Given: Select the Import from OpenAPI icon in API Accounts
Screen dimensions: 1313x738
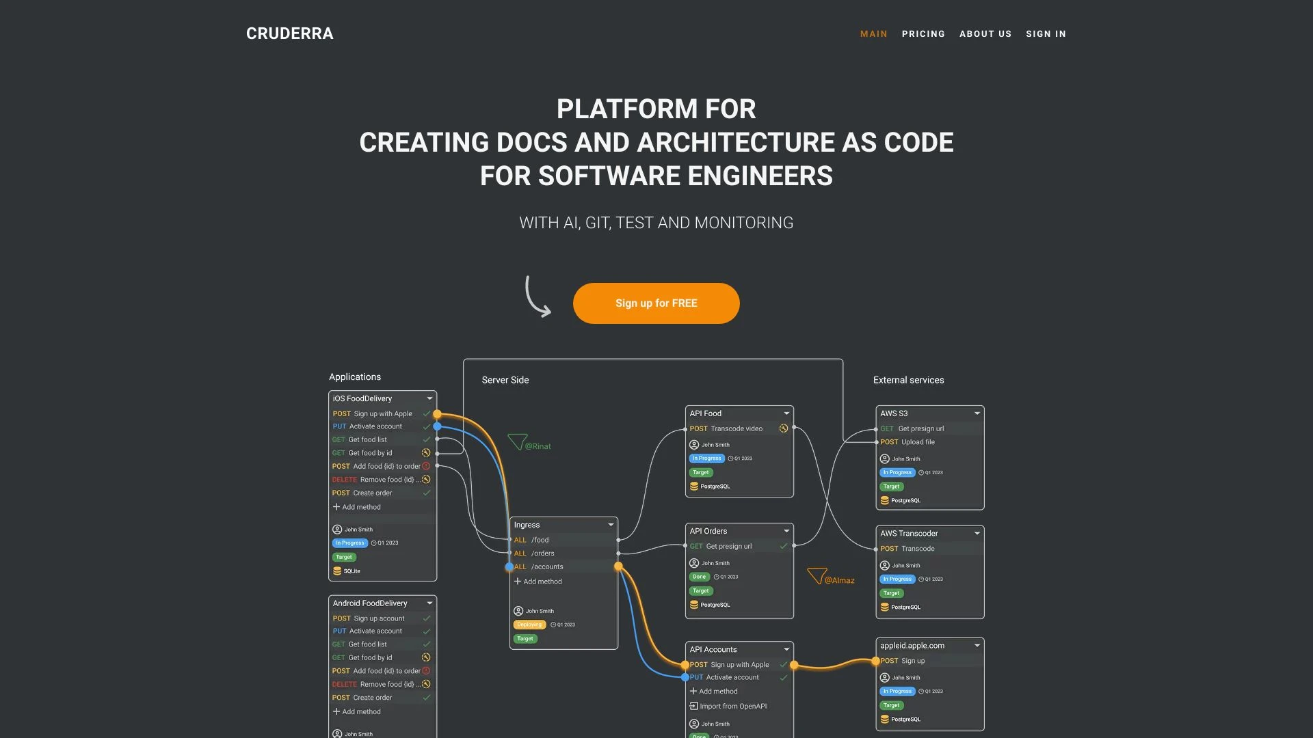Looking at the screenshot, I should click(694, 706).
